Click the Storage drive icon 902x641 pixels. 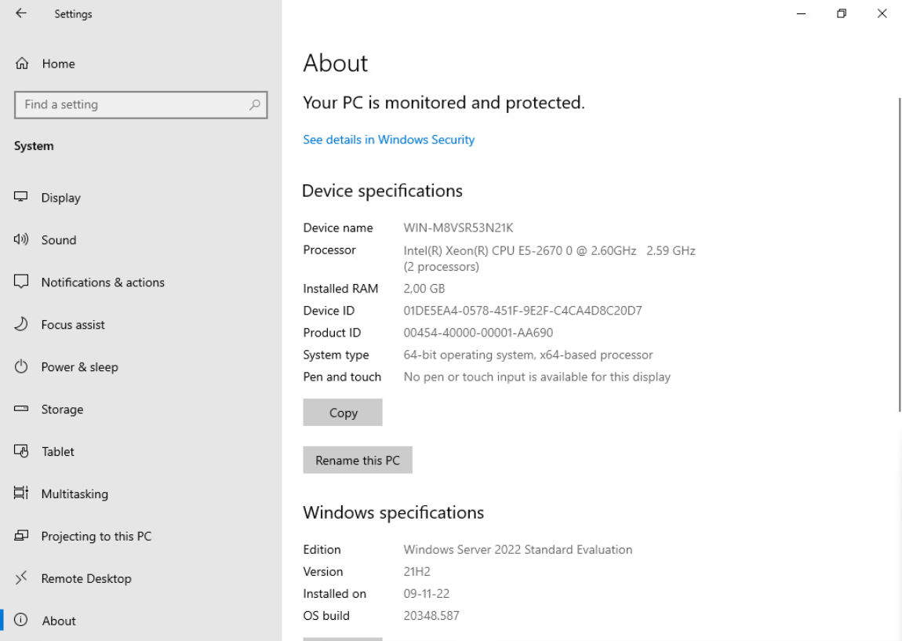coord(20,409)
